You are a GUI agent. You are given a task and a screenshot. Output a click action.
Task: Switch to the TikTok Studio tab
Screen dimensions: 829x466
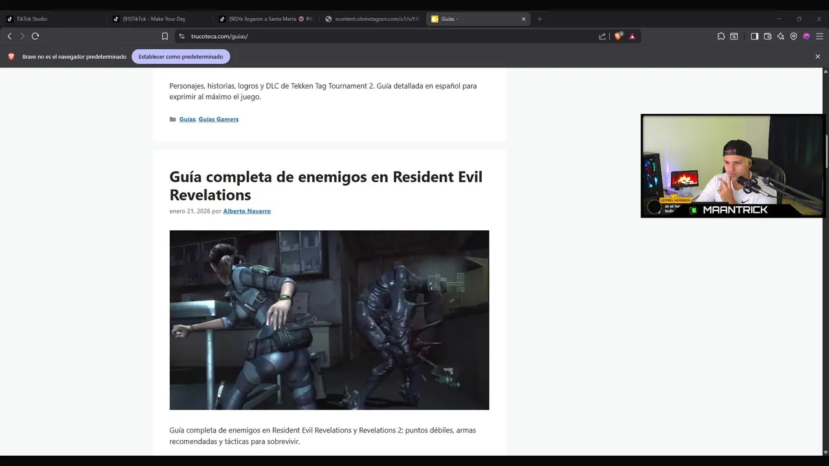pos(53,19)
